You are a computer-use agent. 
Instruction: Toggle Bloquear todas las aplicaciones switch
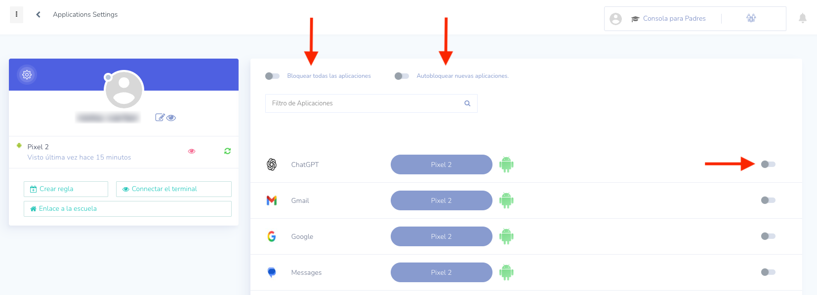(x=272, y=76)
